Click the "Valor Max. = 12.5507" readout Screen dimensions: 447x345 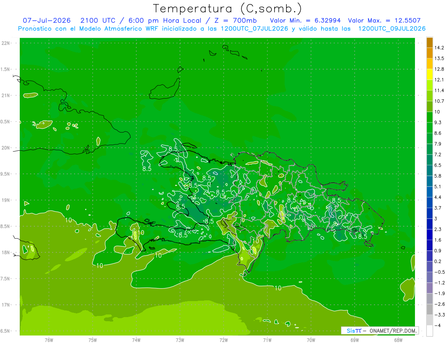point(384,20)
